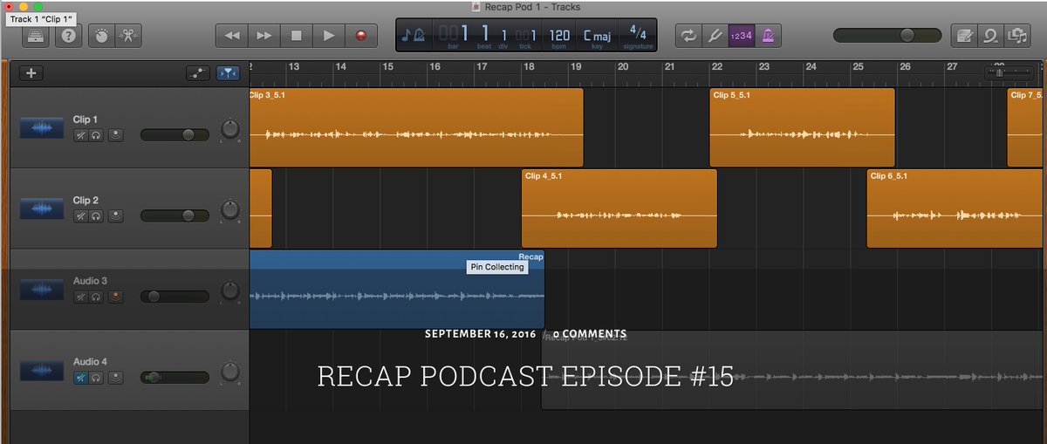Select the Clip 1 track icon

click(x=43, y=128)
